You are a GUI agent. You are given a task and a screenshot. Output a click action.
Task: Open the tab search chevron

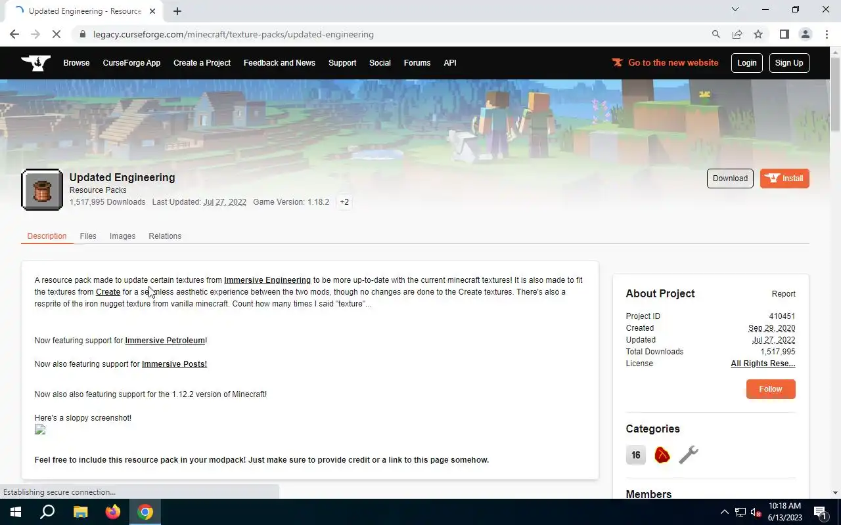(x=735, y=9)
